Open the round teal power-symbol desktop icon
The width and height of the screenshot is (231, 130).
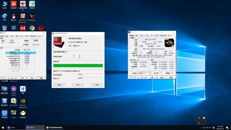[x=14, y=28]
